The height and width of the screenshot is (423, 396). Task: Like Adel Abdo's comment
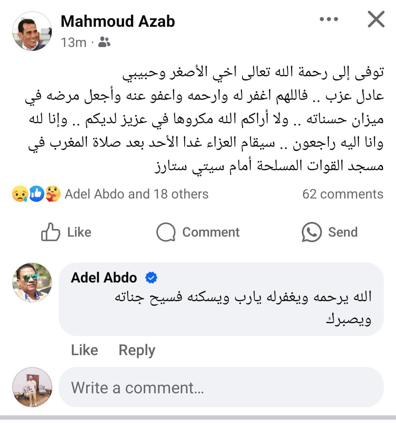coord(84,350)
